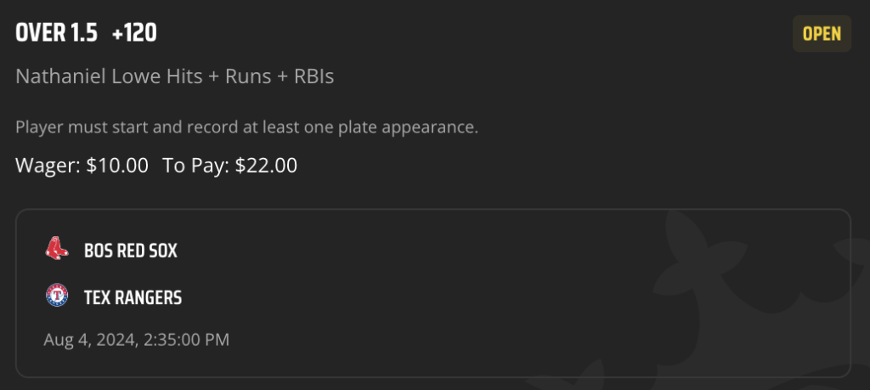Click the Boston Red Sox logo
870x390 pixels.
57,249
